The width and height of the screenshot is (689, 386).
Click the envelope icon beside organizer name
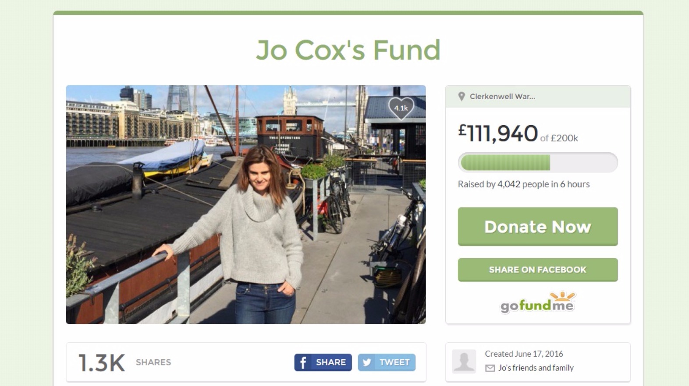490,368
